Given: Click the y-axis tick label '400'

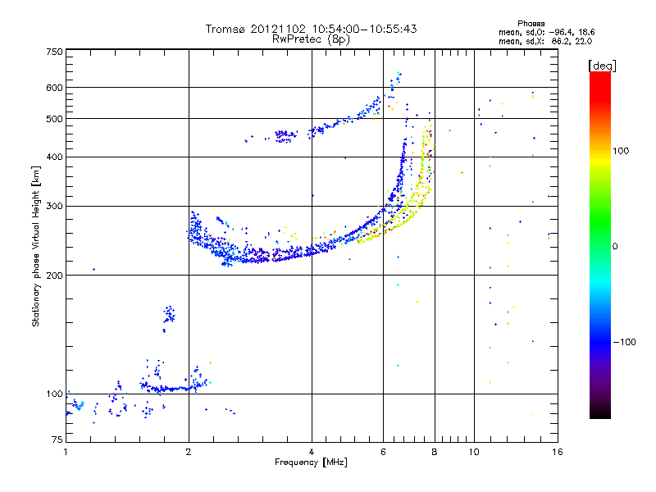Looking at the screenshot, I should click(x=55, y=157).
